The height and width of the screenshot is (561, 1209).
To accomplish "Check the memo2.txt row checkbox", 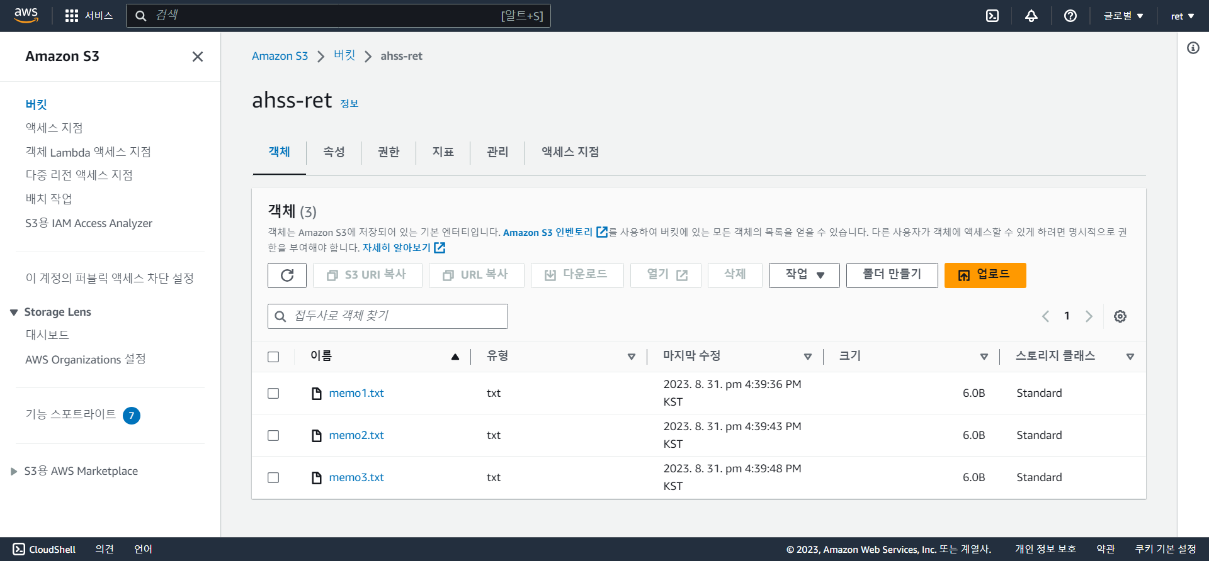I will (273, 435).
